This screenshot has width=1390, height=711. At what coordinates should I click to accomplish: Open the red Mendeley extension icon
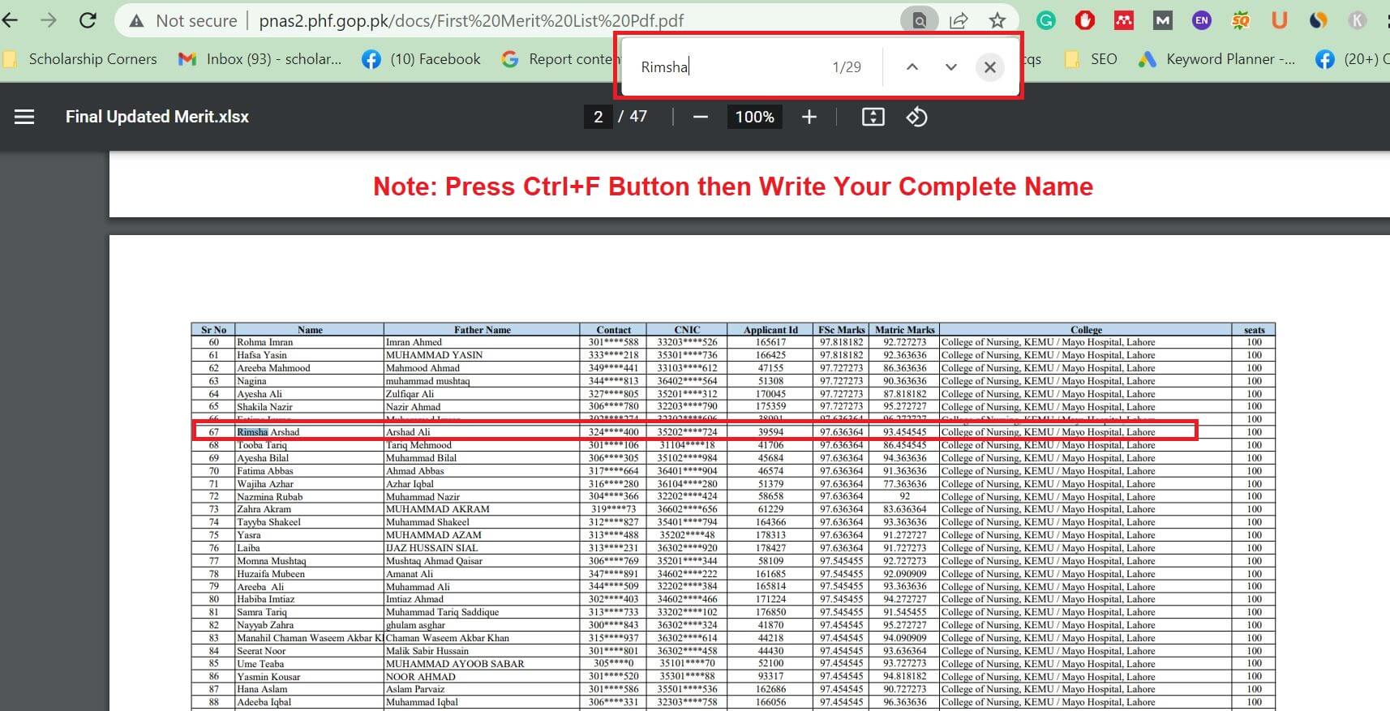1124,21
